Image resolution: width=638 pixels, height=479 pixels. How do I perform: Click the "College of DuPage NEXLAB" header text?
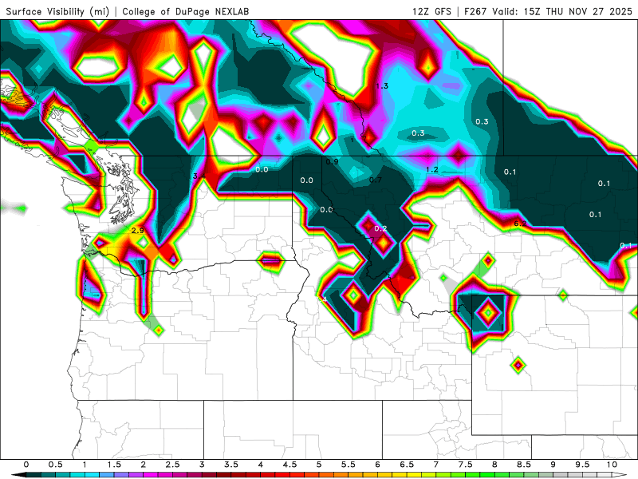(x=186, y=11)
